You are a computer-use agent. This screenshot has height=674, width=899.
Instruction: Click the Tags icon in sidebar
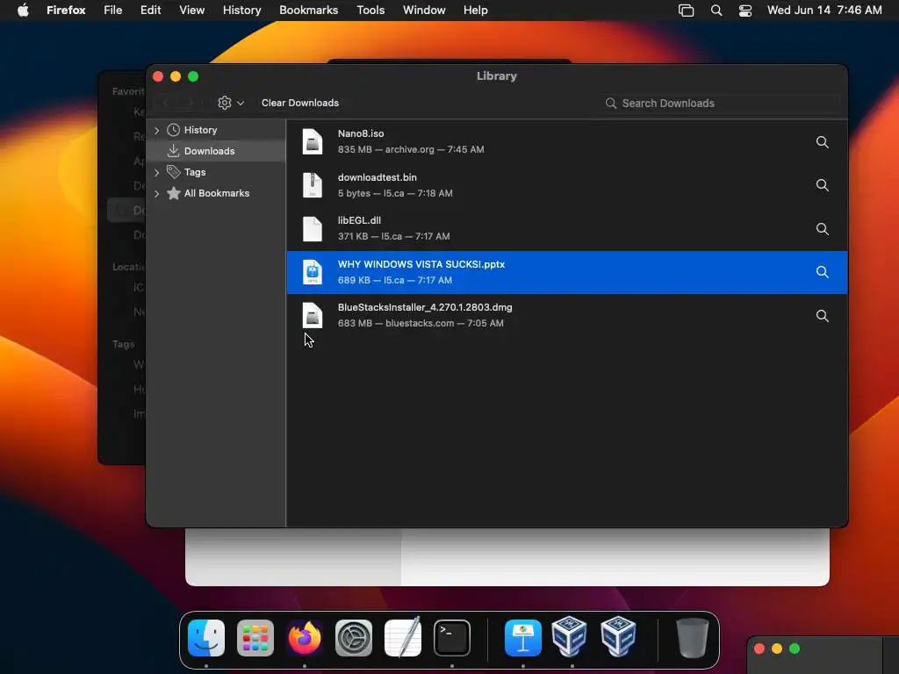[173, 172]
